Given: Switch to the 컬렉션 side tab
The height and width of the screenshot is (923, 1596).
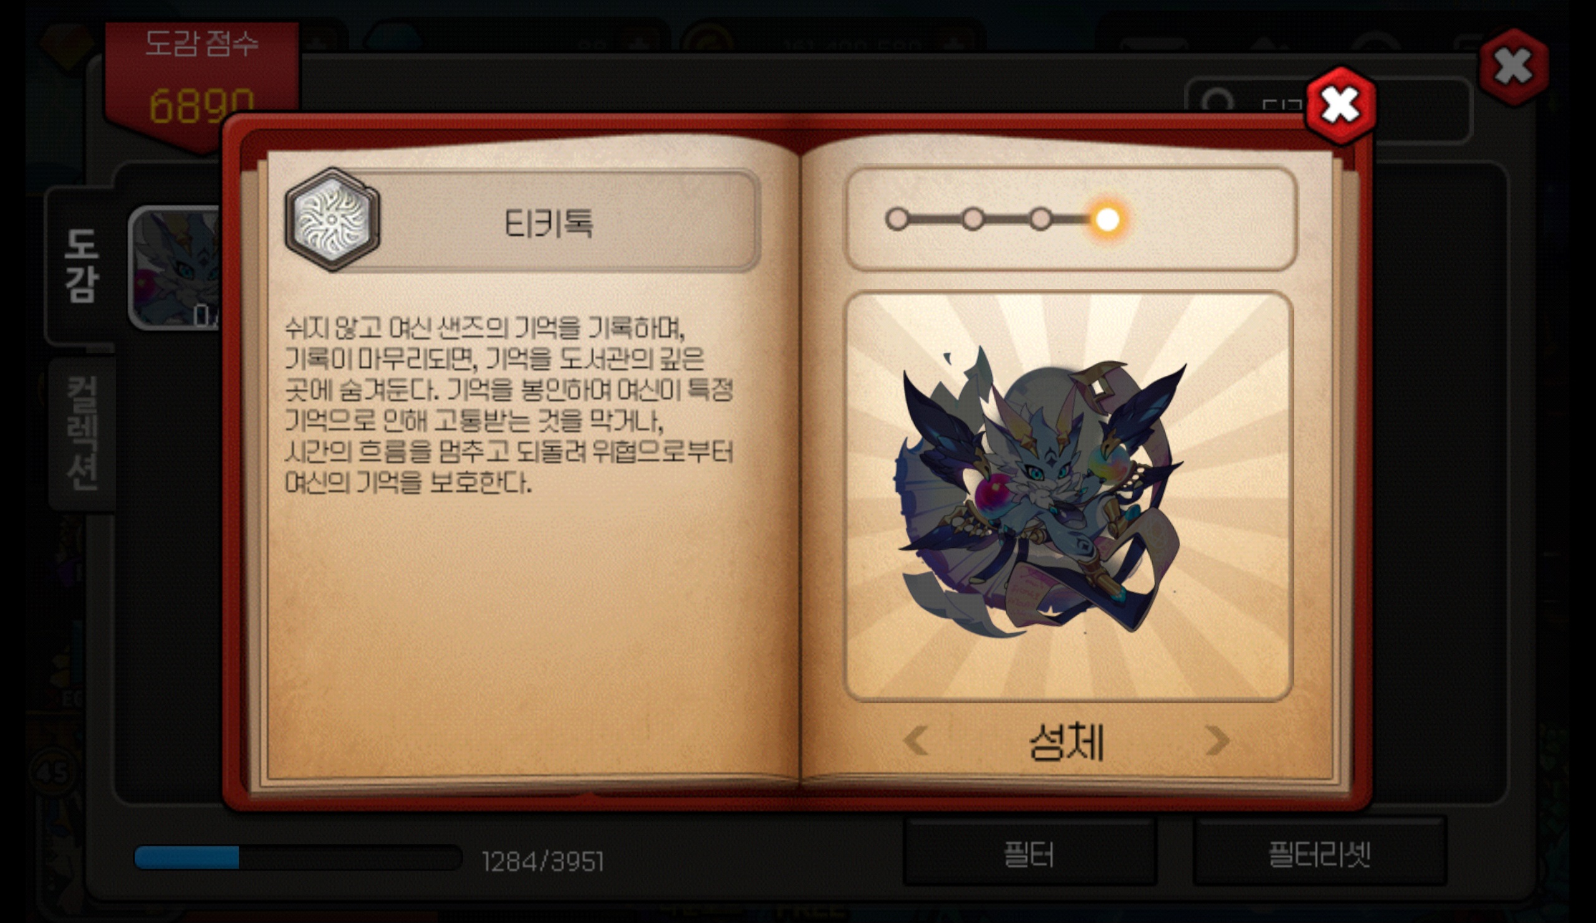Looking at the screenshot, I should pyautogui.click(x=82, y=434).
